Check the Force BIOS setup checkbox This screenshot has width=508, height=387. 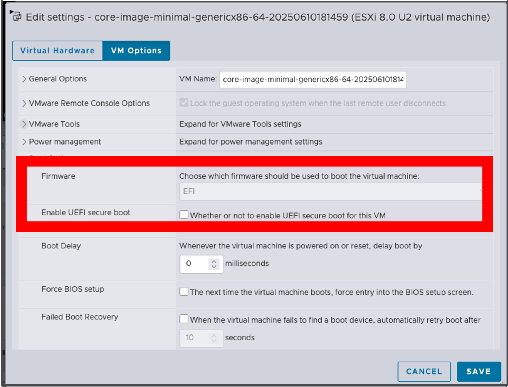point(184,291)
